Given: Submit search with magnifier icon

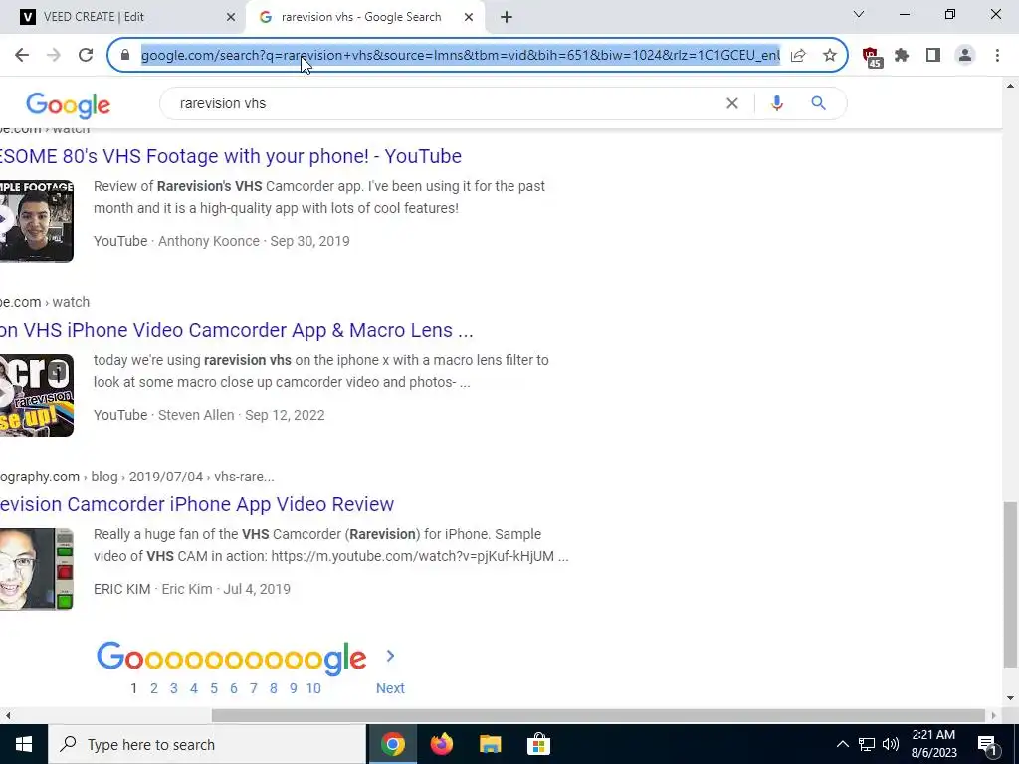Looking at the screenshot, I should click(818, 103).
